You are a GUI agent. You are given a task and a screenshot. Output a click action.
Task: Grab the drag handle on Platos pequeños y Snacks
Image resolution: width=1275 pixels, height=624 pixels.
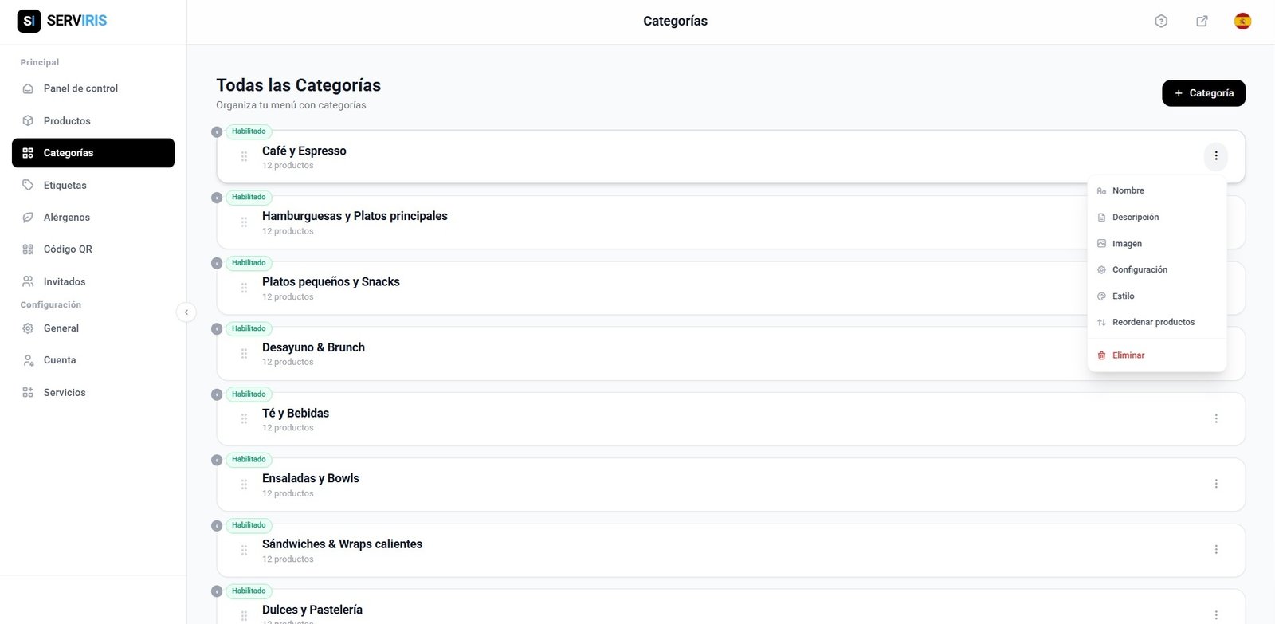click(x=244, y=288)
